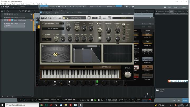Open the Studio One menu
Image resolution: width=190 pixels, height=107 pixels.
pos(40,4)
